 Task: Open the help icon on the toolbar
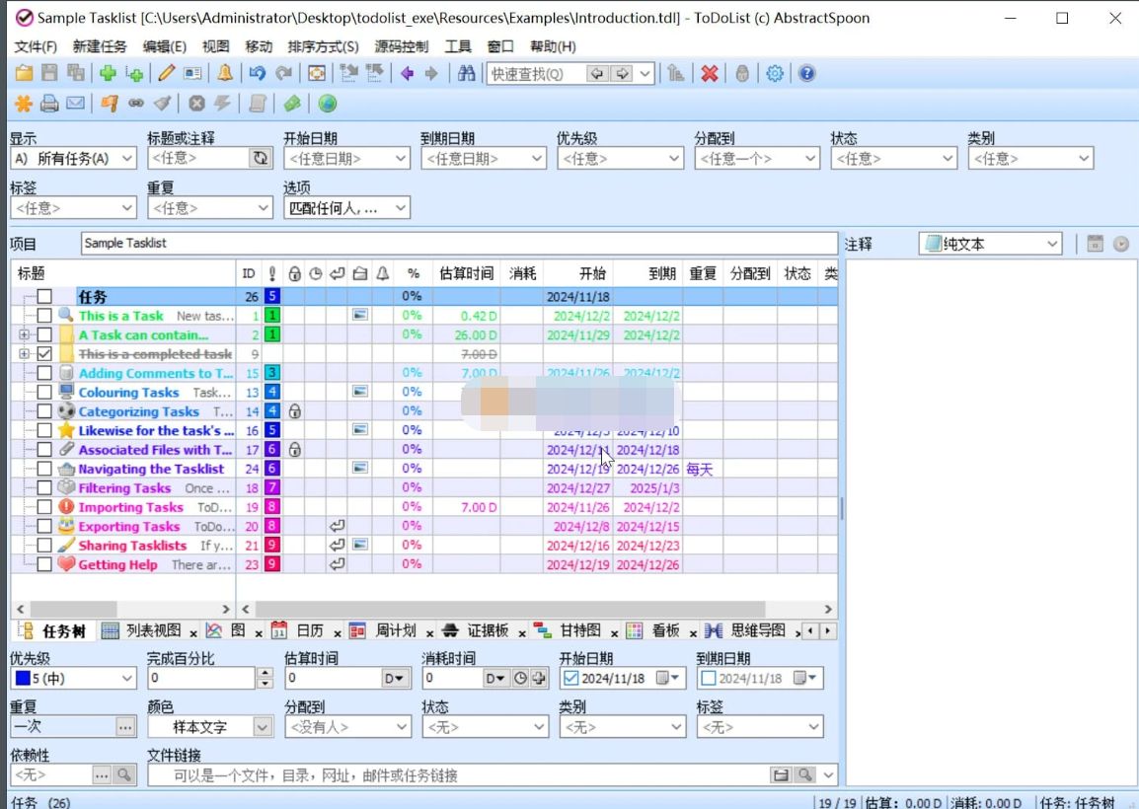[x=806, y=72]
